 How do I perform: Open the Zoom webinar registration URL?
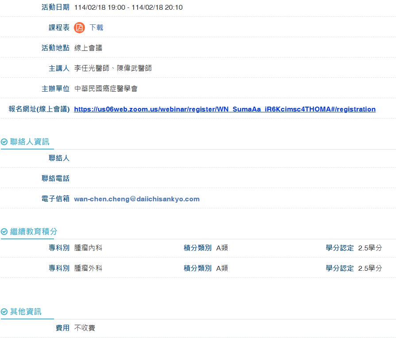225,109
